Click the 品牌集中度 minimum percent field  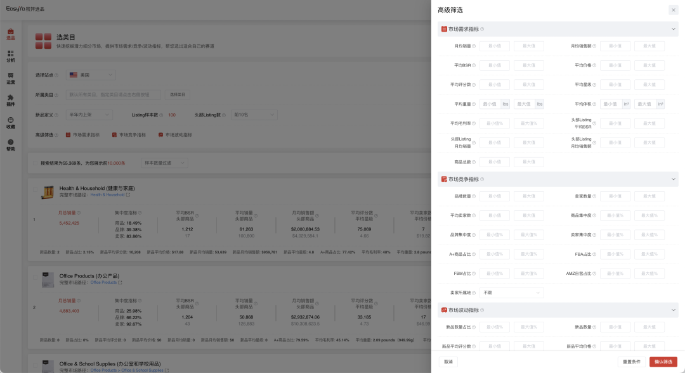point(495,235)
